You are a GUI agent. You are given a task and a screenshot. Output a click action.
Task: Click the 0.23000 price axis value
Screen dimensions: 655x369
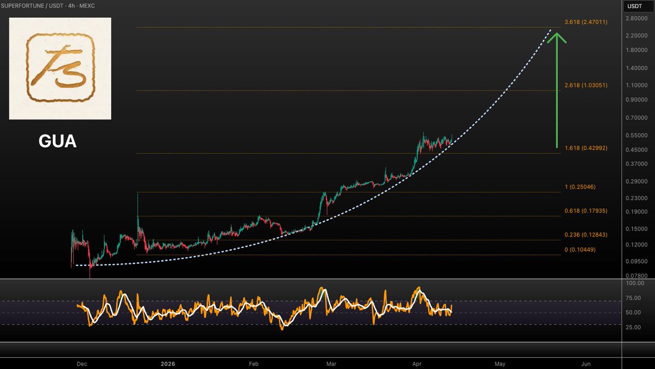[636, 198]
